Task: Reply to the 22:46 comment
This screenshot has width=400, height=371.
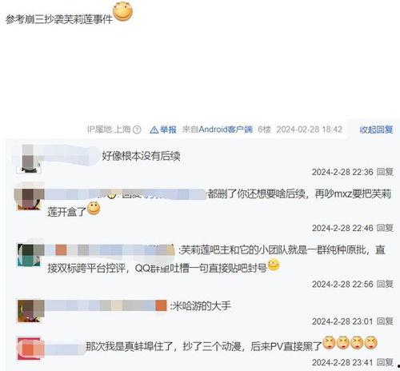Action: [x=385, y=228]
